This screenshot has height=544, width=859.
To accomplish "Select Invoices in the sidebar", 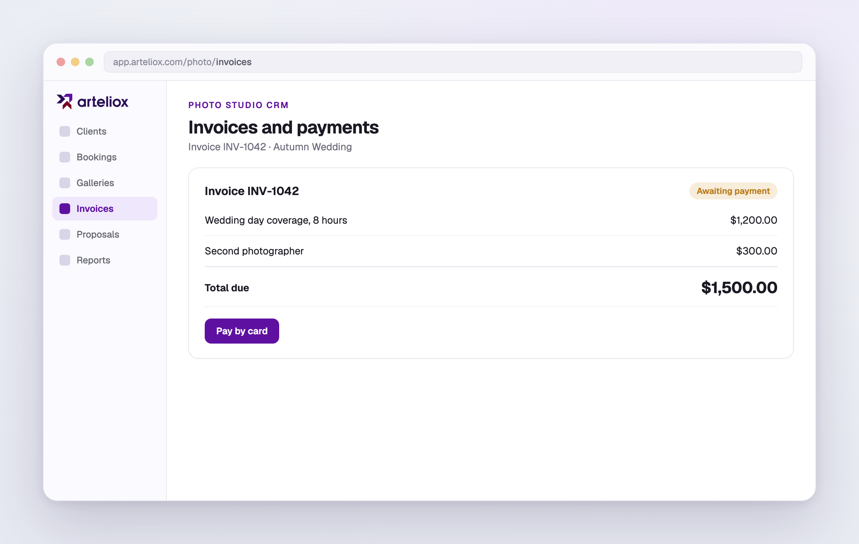I will (x=105, y=209).
